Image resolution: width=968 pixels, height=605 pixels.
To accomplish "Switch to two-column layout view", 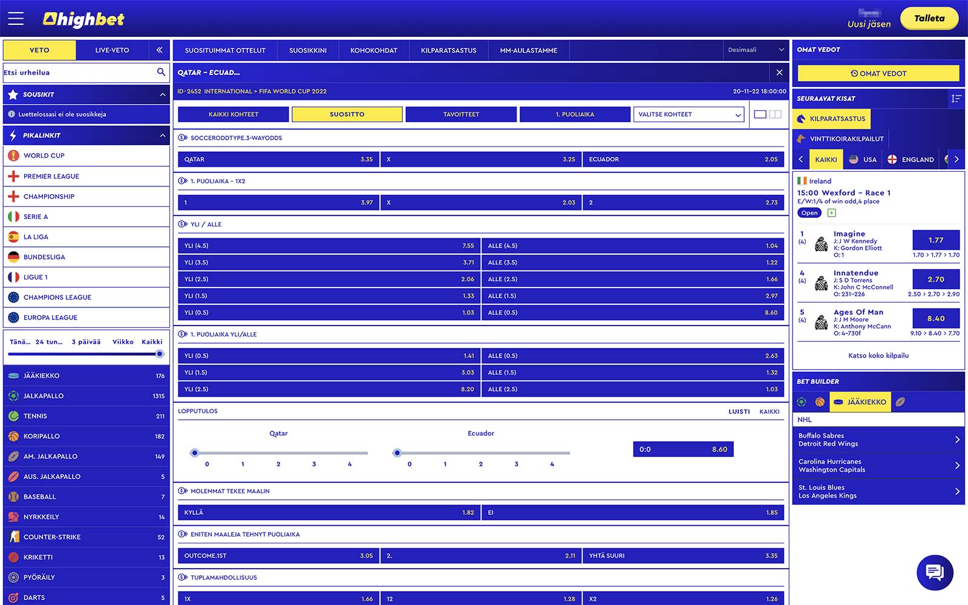I will click(x=775, y=114).
